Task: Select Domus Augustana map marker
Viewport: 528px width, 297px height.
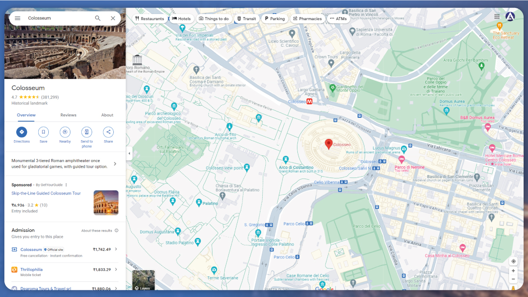Action: point(178,230)
